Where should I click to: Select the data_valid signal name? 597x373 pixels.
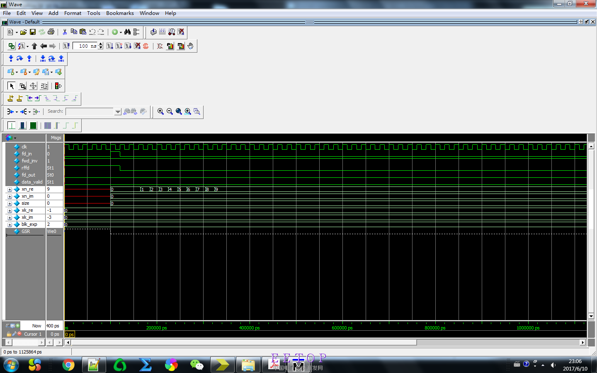(x=32, y=182)
